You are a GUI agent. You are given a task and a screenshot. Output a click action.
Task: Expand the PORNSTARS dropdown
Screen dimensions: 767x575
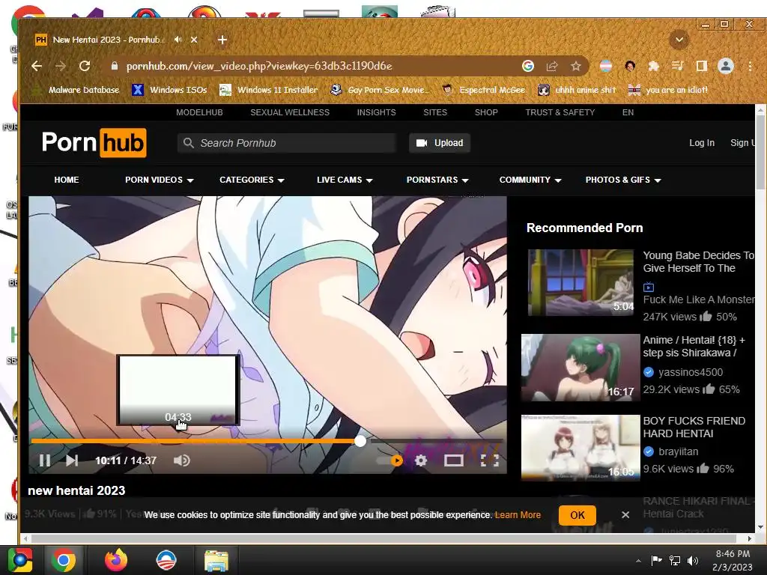coord(437,180)
